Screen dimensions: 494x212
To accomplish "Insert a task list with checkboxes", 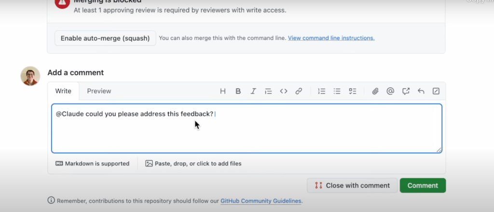I will pos(353,91).
